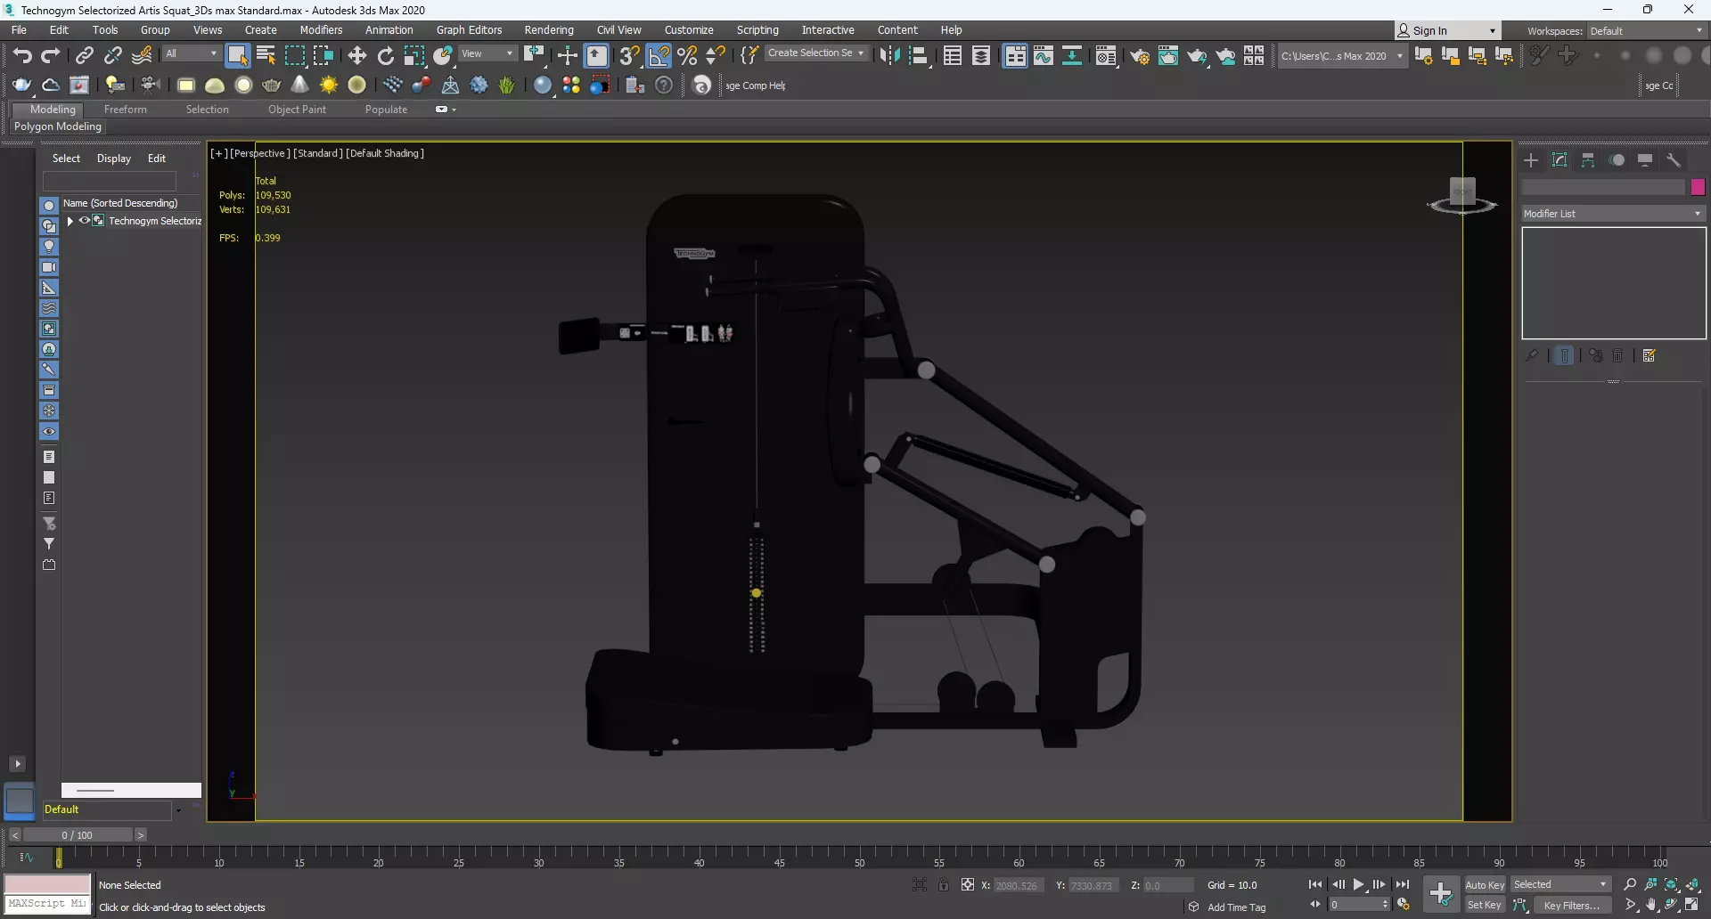1711x919 pixels.
Task: Click the time slider 0 / 100
Action: pyautogui.click(x=78, y=835)
